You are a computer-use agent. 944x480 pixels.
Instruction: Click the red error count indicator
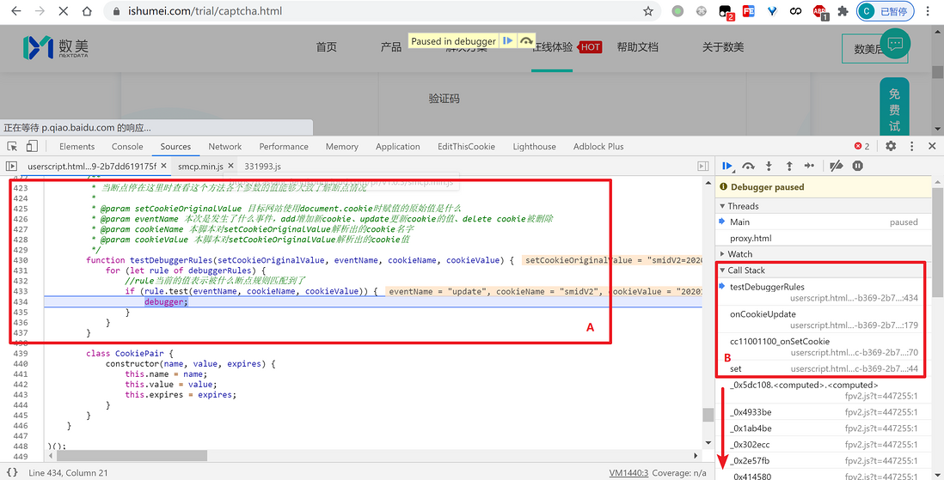[x=862, y=146]
